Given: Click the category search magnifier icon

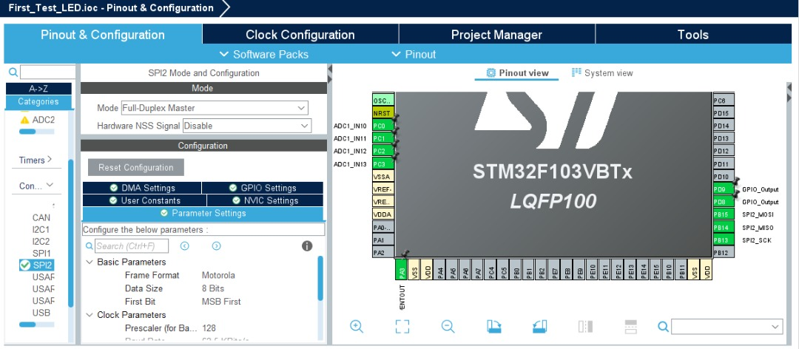Looking at the screenshot, I should coord(13,72).
